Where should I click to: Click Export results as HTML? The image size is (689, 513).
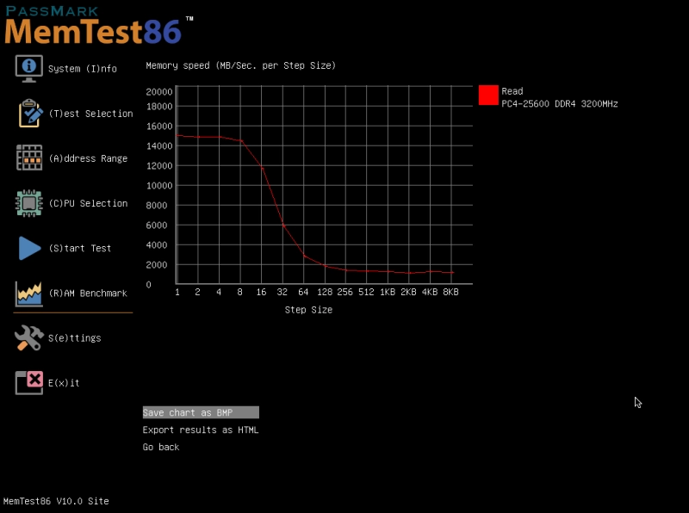201,430
